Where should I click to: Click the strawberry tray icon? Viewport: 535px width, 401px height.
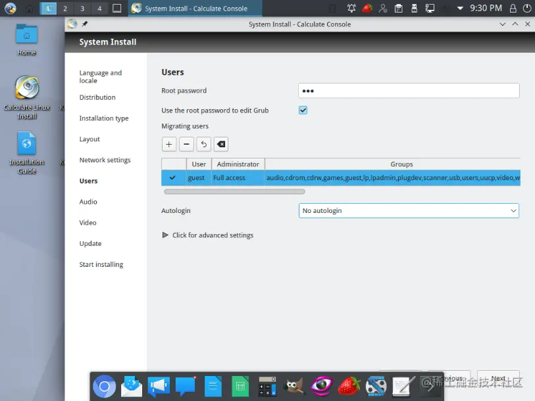coord(367,8)
